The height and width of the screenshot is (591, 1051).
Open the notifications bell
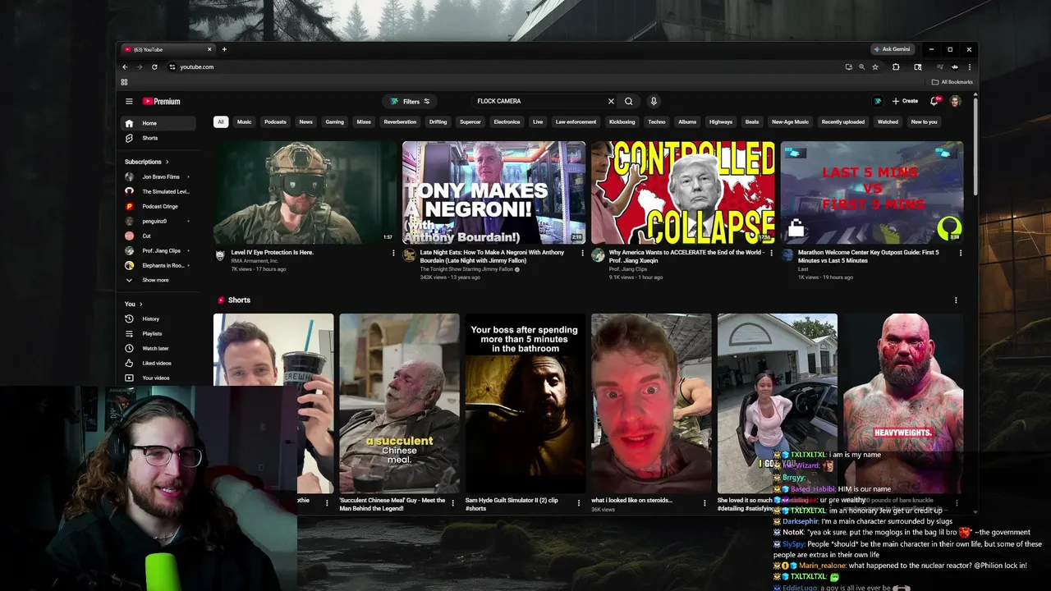tap(934, 101)
